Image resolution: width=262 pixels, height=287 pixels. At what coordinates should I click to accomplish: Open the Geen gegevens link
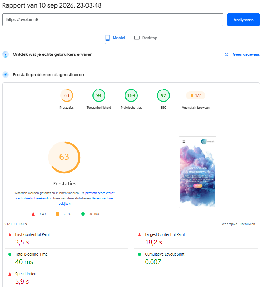[x=246, y=54]
